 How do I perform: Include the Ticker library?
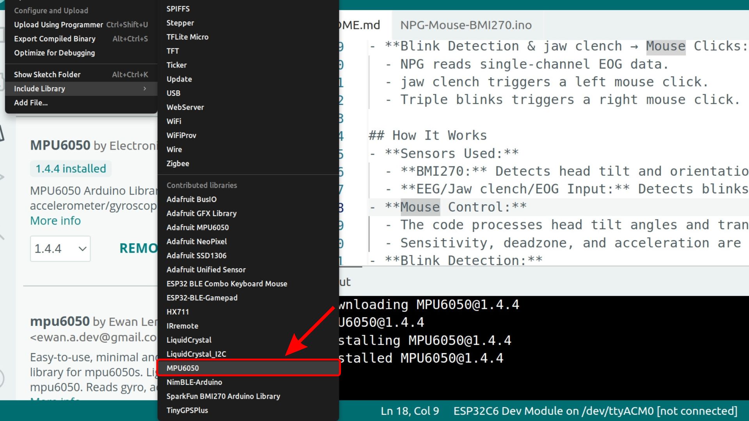[x=248, y=65]
